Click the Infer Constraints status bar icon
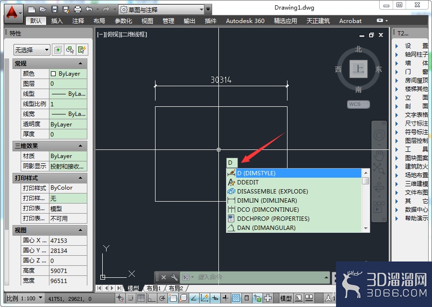432x307 pixels. pyautogui.click(x=120, y=298)
